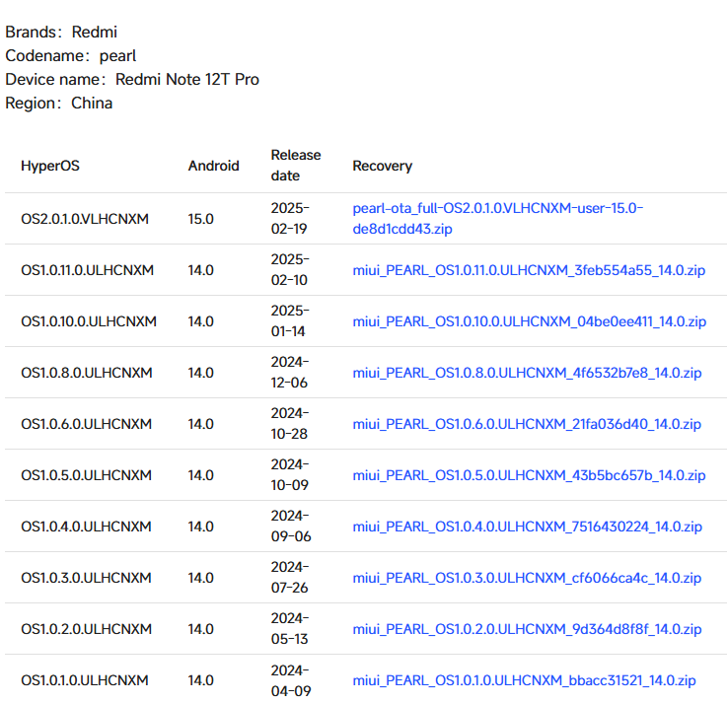The height and width of the screenshot is (703, 727).
Task: Download miui_PEARL_OS1.0.6.0.ULHCNXM recovery zip
Action: coord(527,424)
